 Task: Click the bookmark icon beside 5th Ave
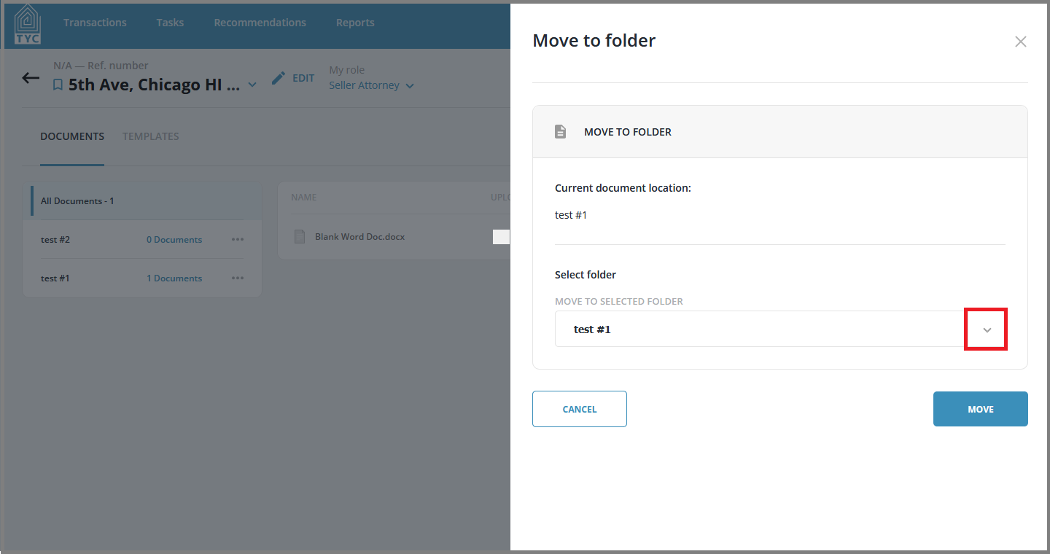(x=58, y=85)
